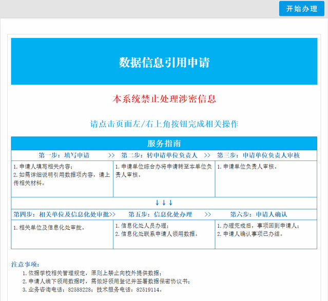Click the 申请单位综合办将申请转至 description cell
Viewport: 328px width, 301px height.
(x=163, y=170)
